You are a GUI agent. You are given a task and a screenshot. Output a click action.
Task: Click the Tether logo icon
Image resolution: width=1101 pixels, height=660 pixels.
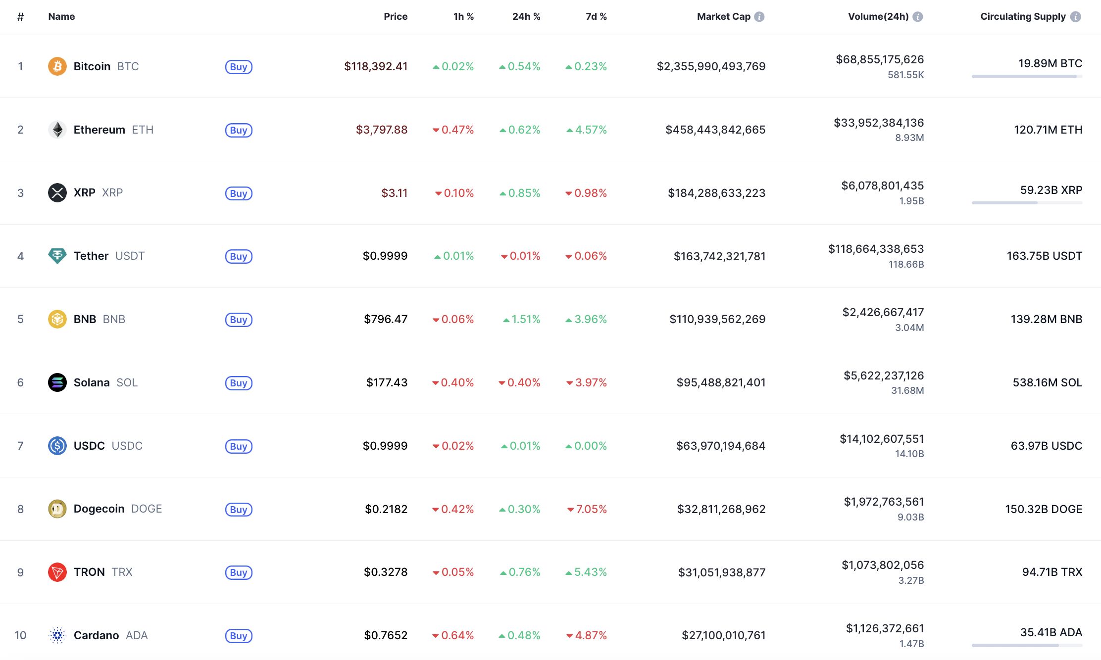[57, 256]
